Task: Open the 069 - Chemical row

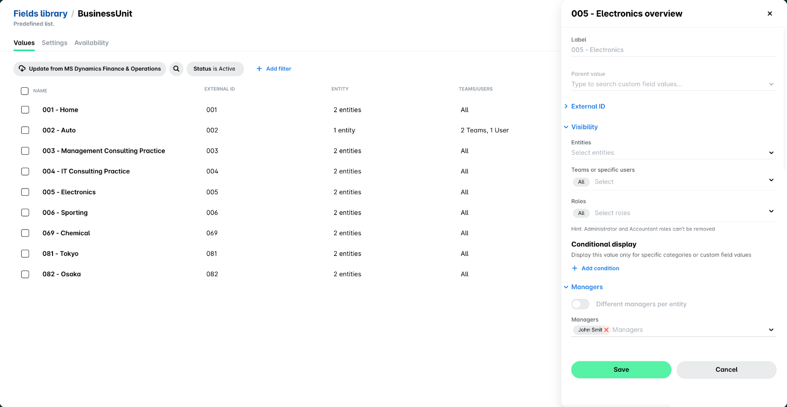Action: (x=66, y=233)
